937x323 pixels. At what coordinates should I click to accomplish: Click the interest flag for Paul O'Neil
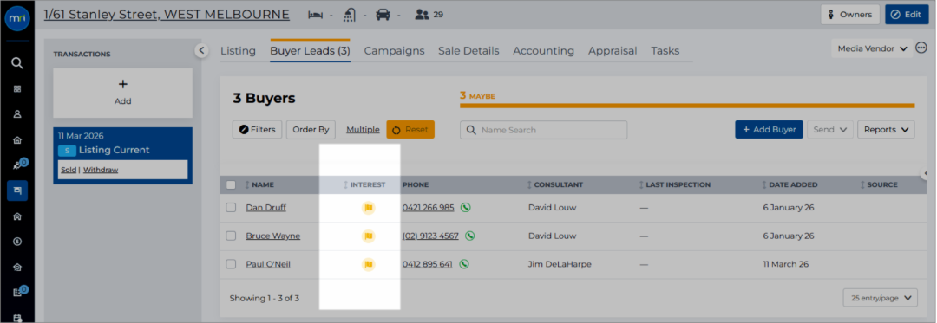click(x=369, y=264)
